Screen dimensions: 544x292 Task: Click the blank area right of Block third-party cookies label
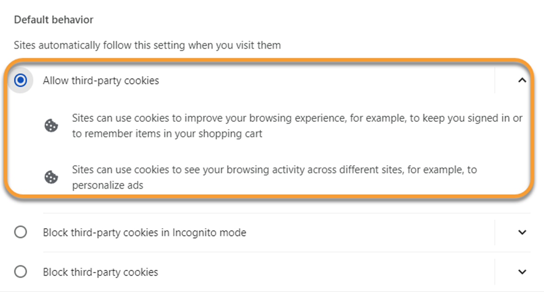coord(326,272)
